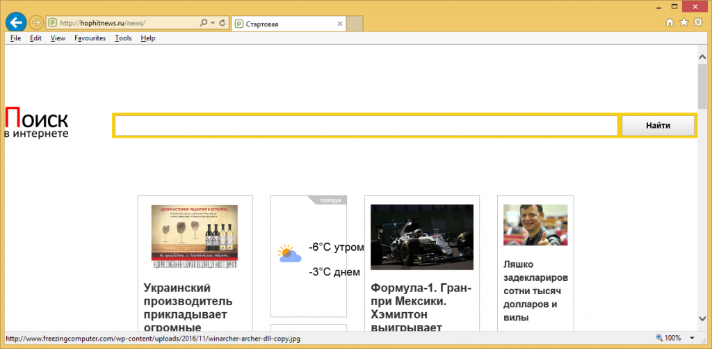Screen dimensions: 712x349
Task: Click the vertical scrollbar down arrow
Action: pos(703,318)
